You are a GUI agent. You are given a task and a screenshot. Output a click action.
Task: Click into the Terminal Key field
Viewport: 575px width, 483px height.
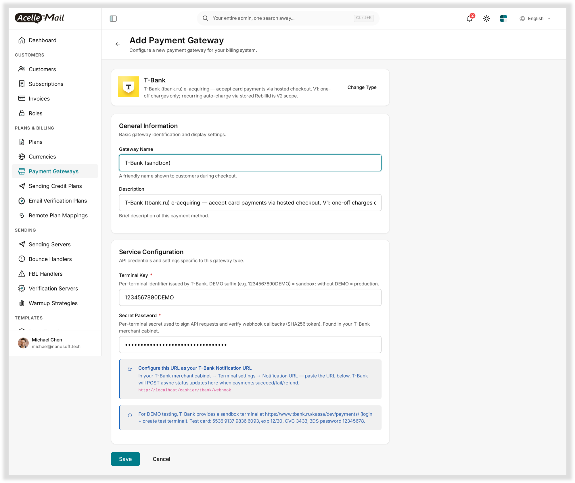point(250,297)
